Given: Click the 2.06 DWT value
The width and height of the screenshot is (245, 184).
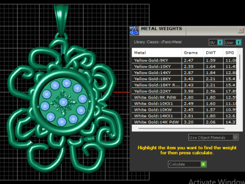Looking at the screenshot, I should (x=211, y=122).
